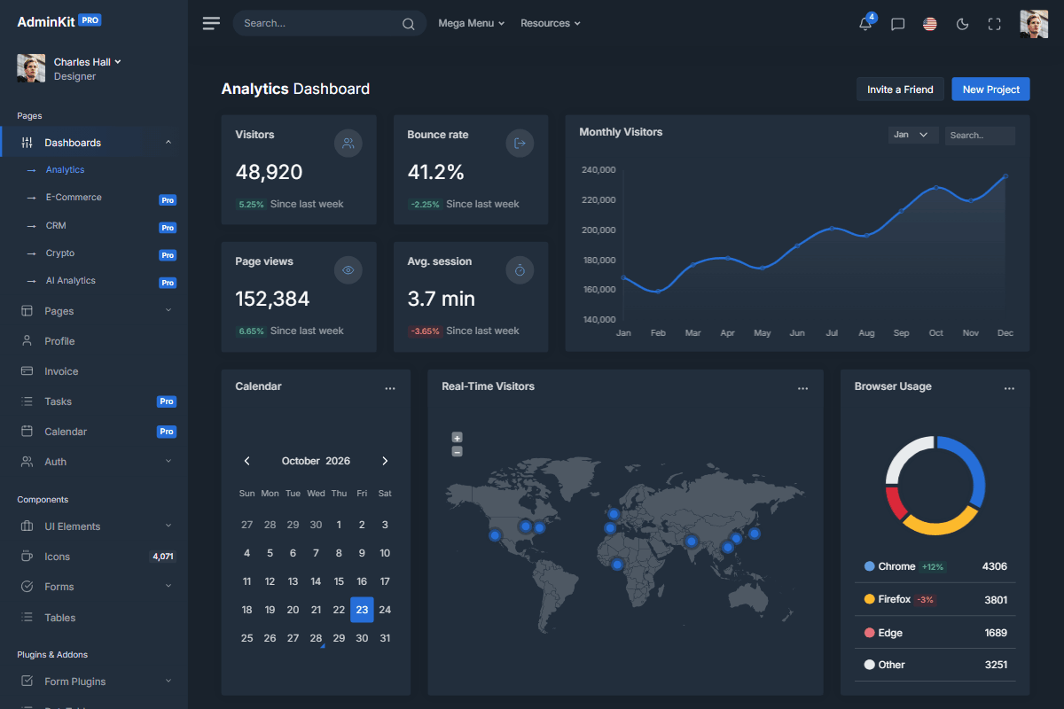Viewport: 1064px width, 709px height.
Task: Click the Invoice sidebar icon
Action: pyautogui.click(x=27, y=371)
